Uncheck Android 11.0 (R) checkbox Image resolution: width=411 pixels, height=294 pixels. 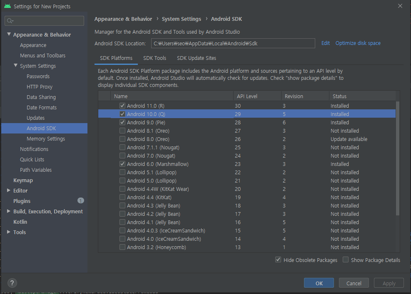pos(122,106)
